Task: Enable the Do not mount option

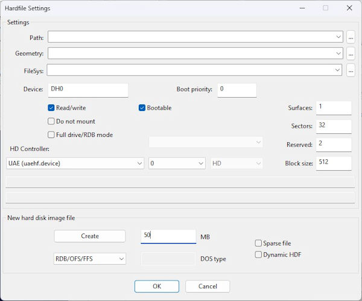Action: 51,121
